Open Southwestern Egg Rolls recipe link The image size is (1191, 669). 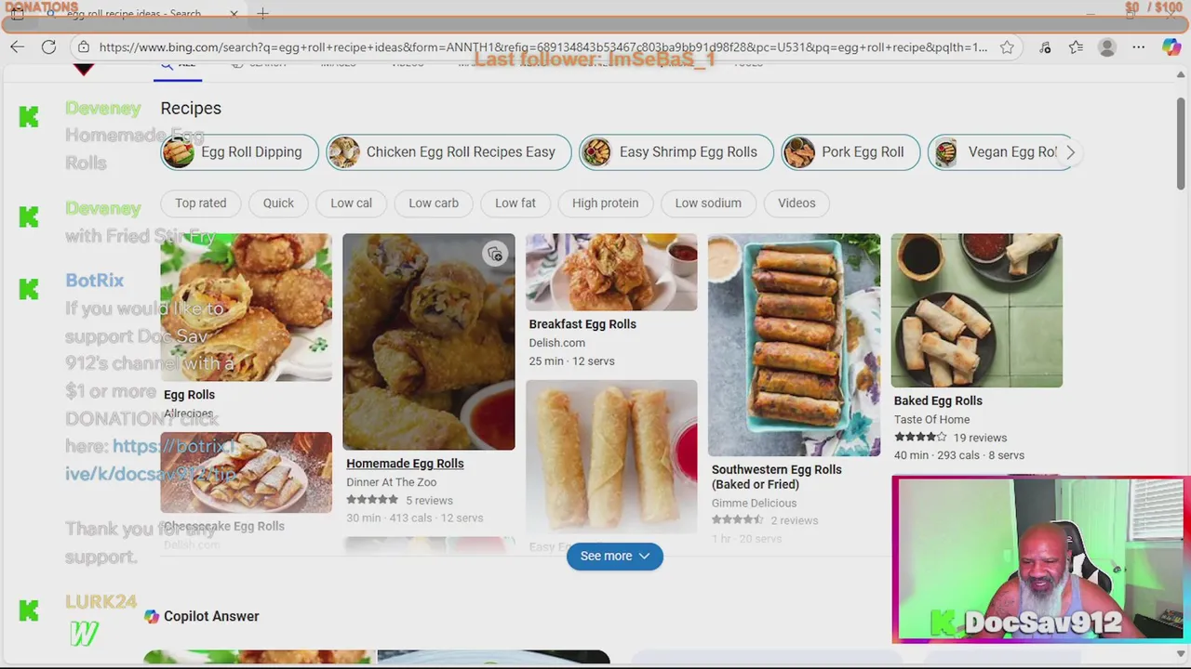[x=776, y=477]
